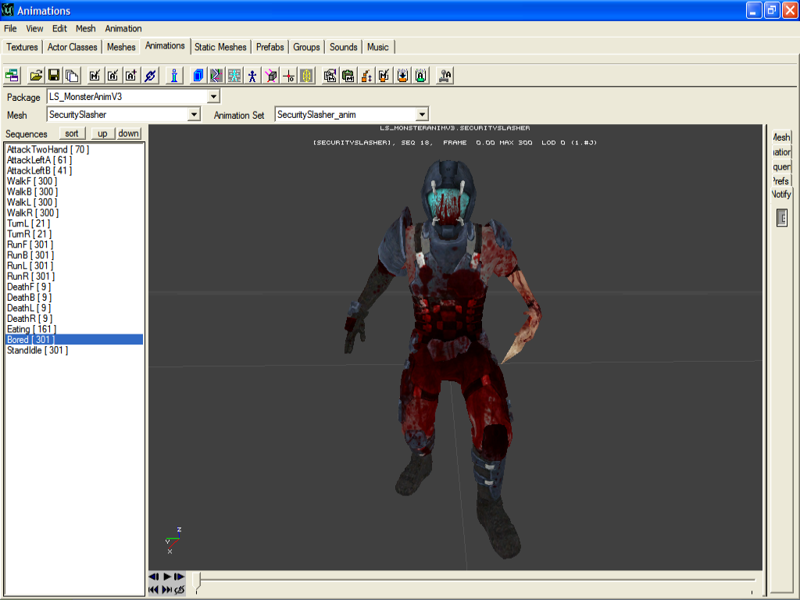Step to the next animation frame
Viewport: 800px width, 600px height.
180,577
